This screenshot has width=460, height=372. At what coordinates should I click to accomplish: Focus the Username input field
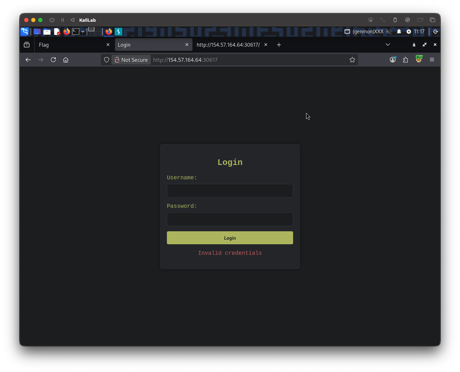230,191
